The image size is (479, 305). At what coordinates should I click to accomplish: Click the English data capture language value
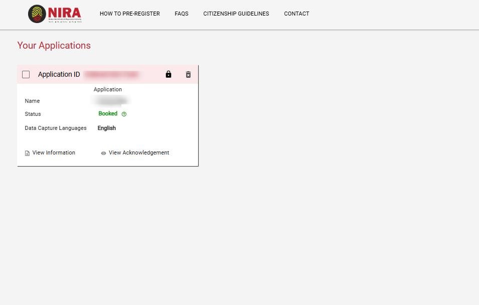point(106,128)
